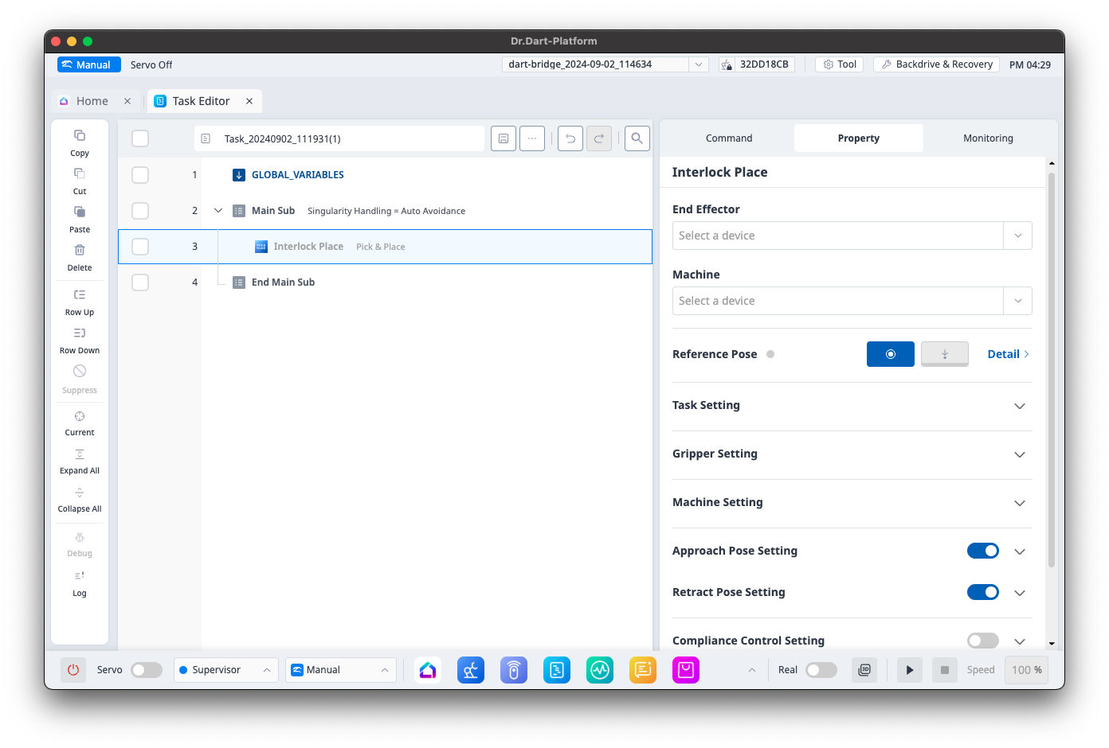Open the Log panel icon

80,576
